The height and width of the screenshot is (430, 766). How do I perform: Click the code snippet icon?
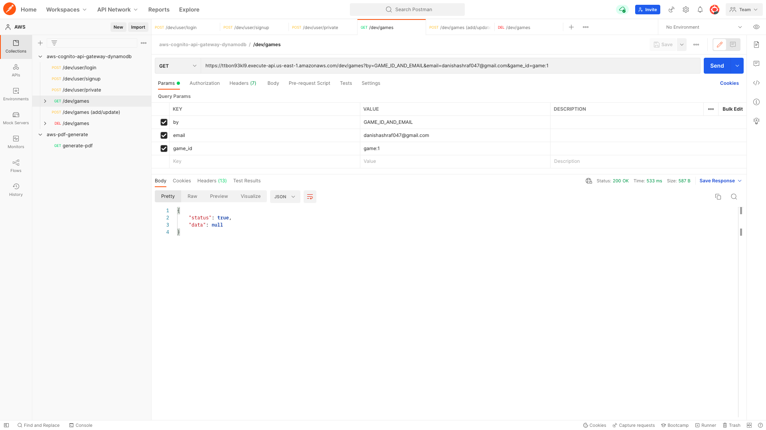point(756,83)
